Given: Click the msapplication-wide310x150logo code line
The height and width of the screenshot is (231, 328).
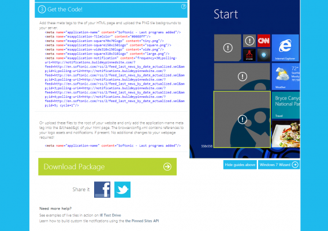Looking at the screenshot, I should [104, 50].
